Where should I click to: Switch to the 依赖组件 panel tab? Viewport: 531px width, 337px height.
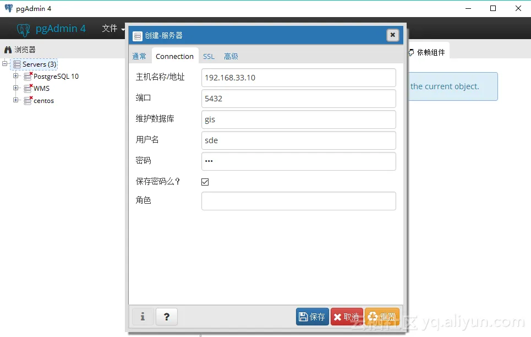tap(428, 52)
